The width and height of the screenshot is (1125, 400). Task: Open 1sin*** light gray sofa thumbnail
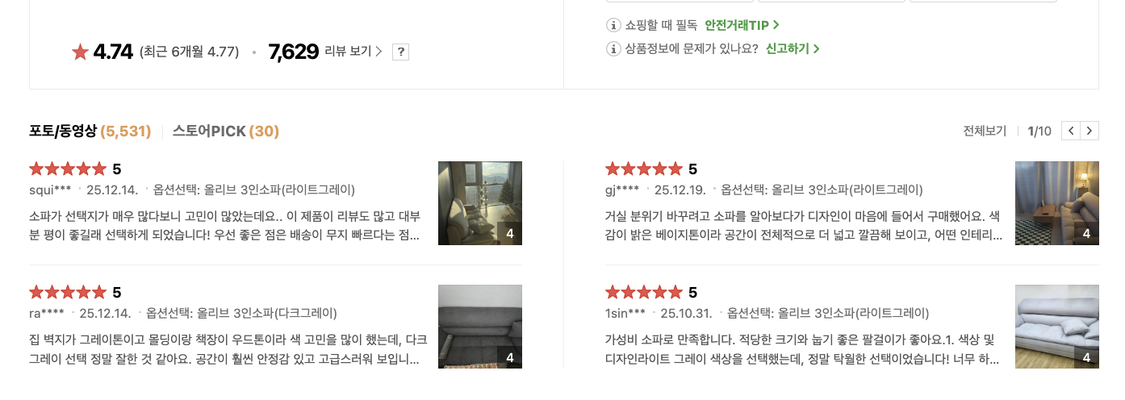1056,327
